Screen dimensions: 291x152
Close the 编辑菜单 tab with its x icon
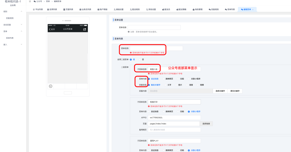253,9
